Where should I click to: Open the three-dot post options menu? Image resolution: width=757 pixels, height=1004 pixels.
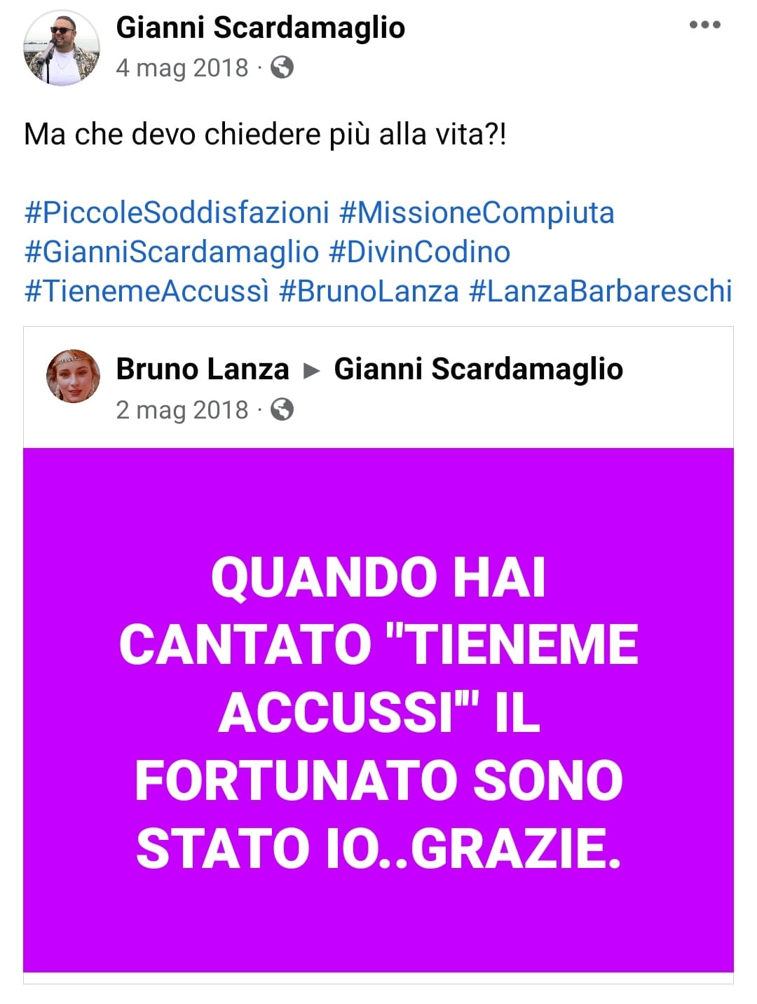pos(704,25)
